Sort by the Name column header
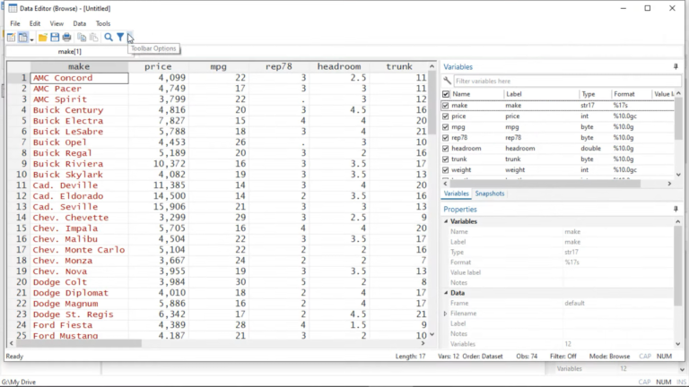This screenshot has height=387, width=689. 477,94
